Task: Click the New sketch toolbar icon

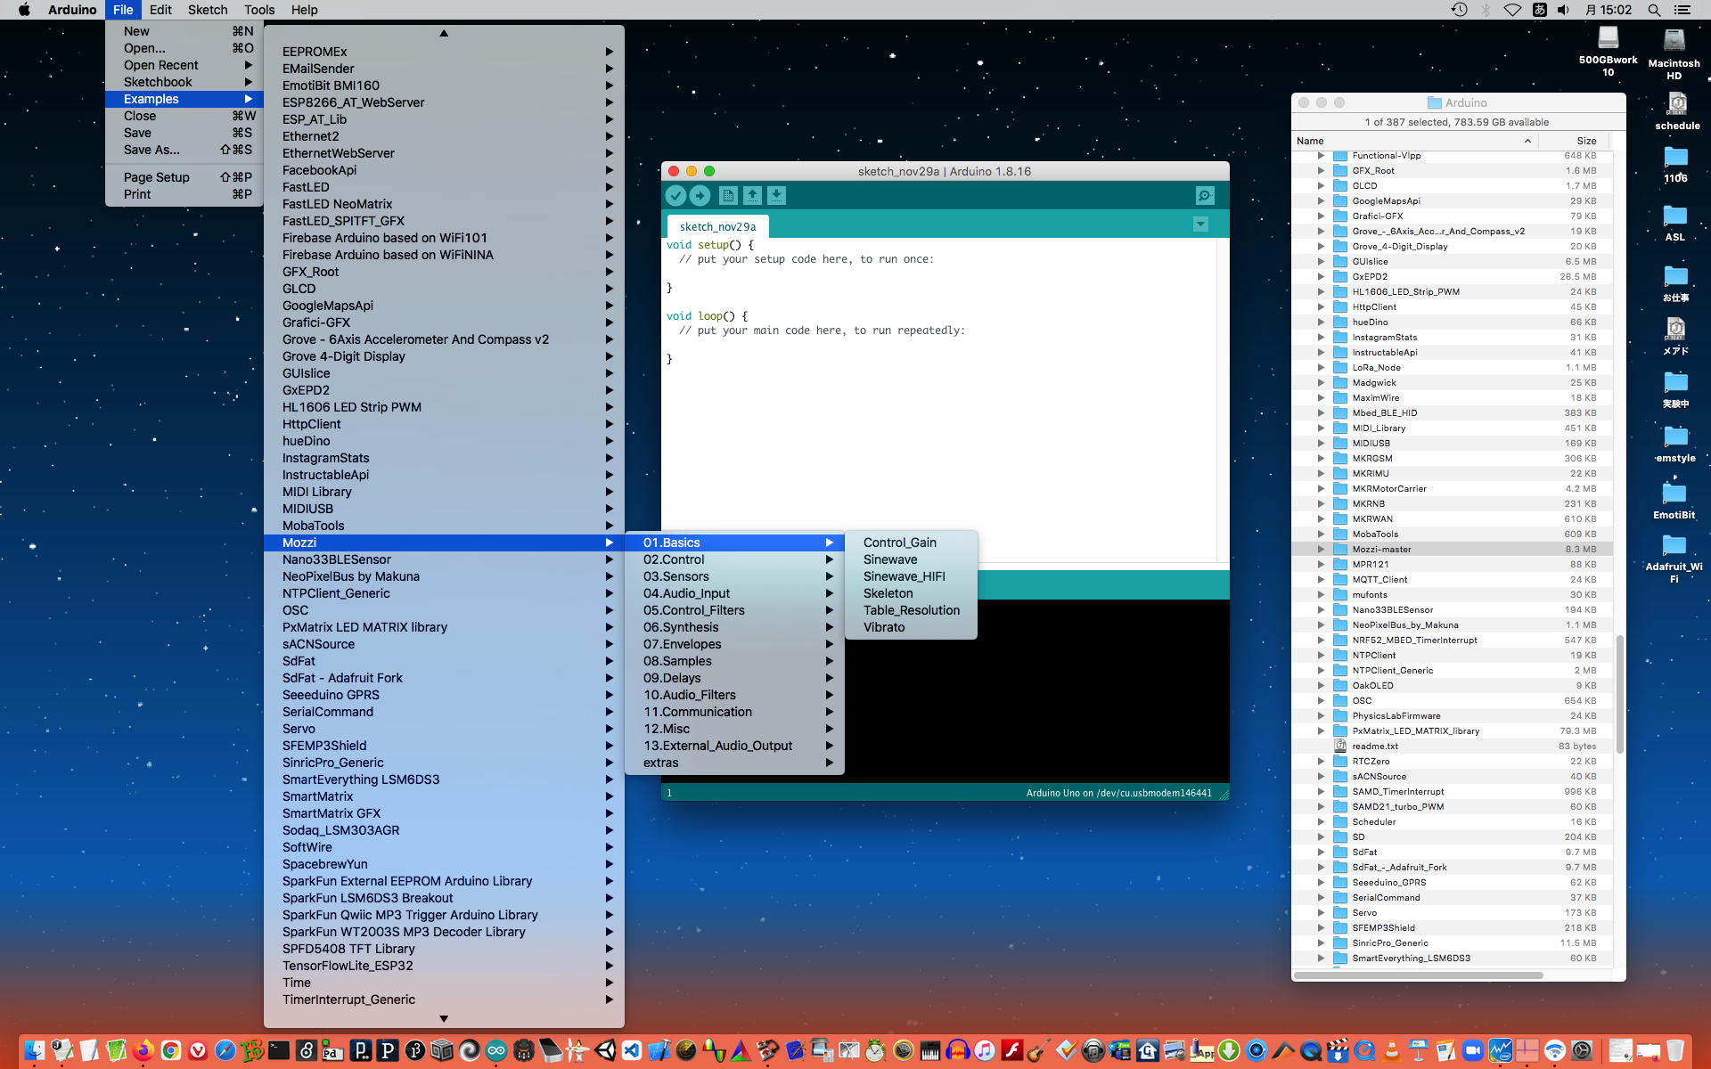Action: tap(728, 196)
